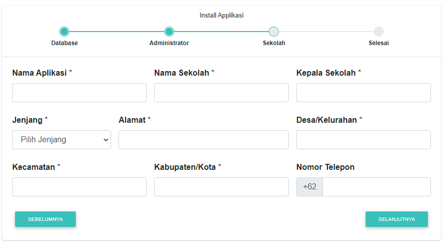Viewport: 446px width, 244px height.
Task: Click the Nomor Telepon number field
Action: (376, 187)
